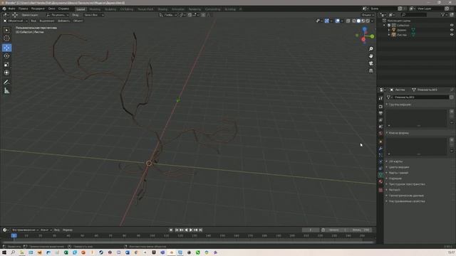Toggle viewport gizmos button
The height and width of the screenshot is (256, 456).
tap(327, 21)
